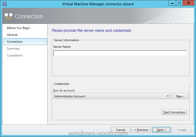Click the 'Server Name' label

pyautogui.click(x=62, y=47)
